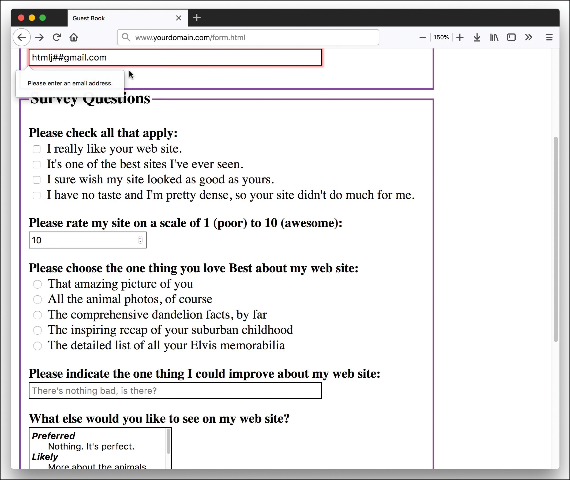Open a new browser tab
This screenshot has height=480, width=570.
coord(197,17)
